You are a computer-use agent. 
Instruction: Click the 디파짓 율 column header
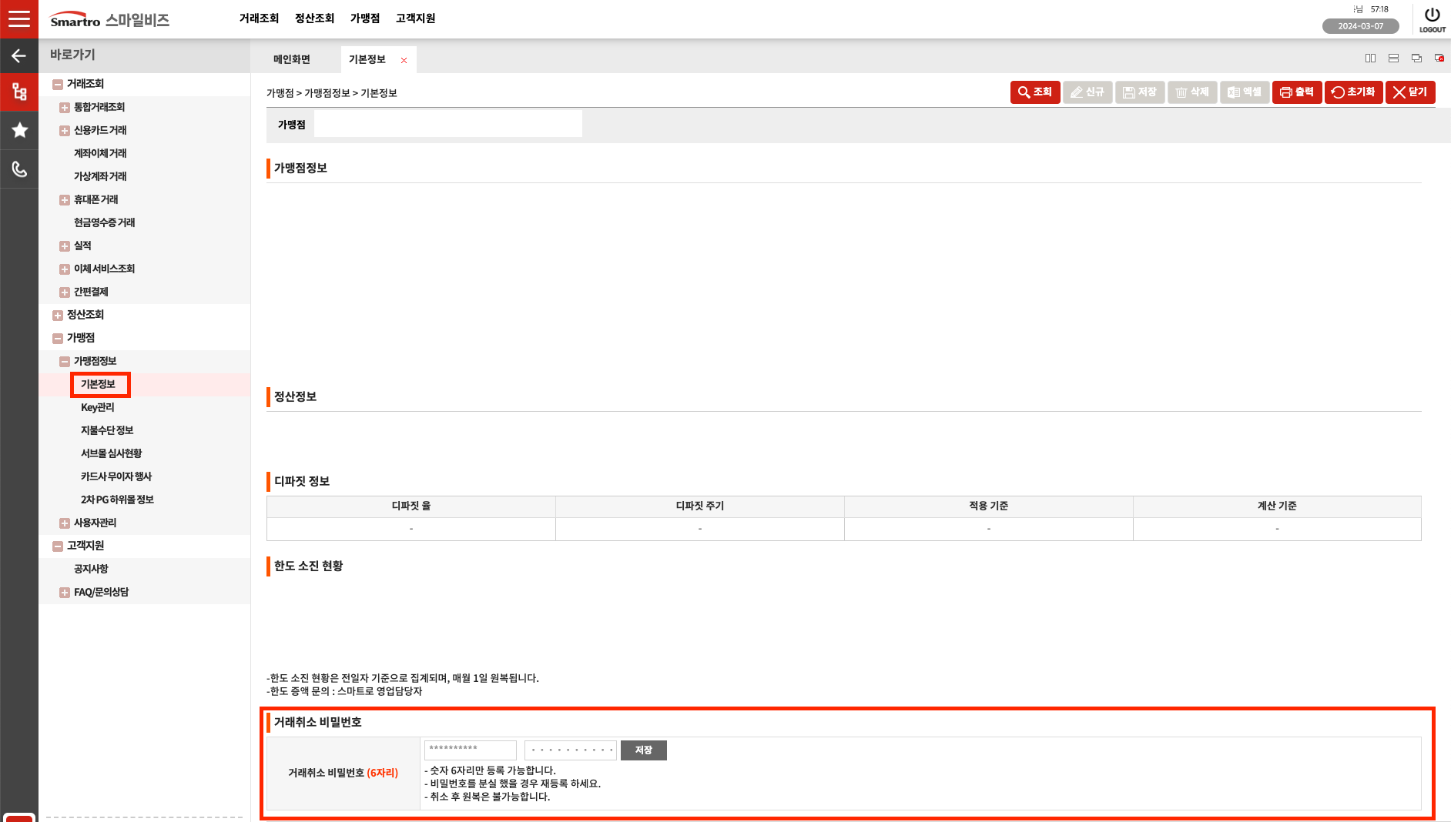pyautogui.click(x=411, y=506)
